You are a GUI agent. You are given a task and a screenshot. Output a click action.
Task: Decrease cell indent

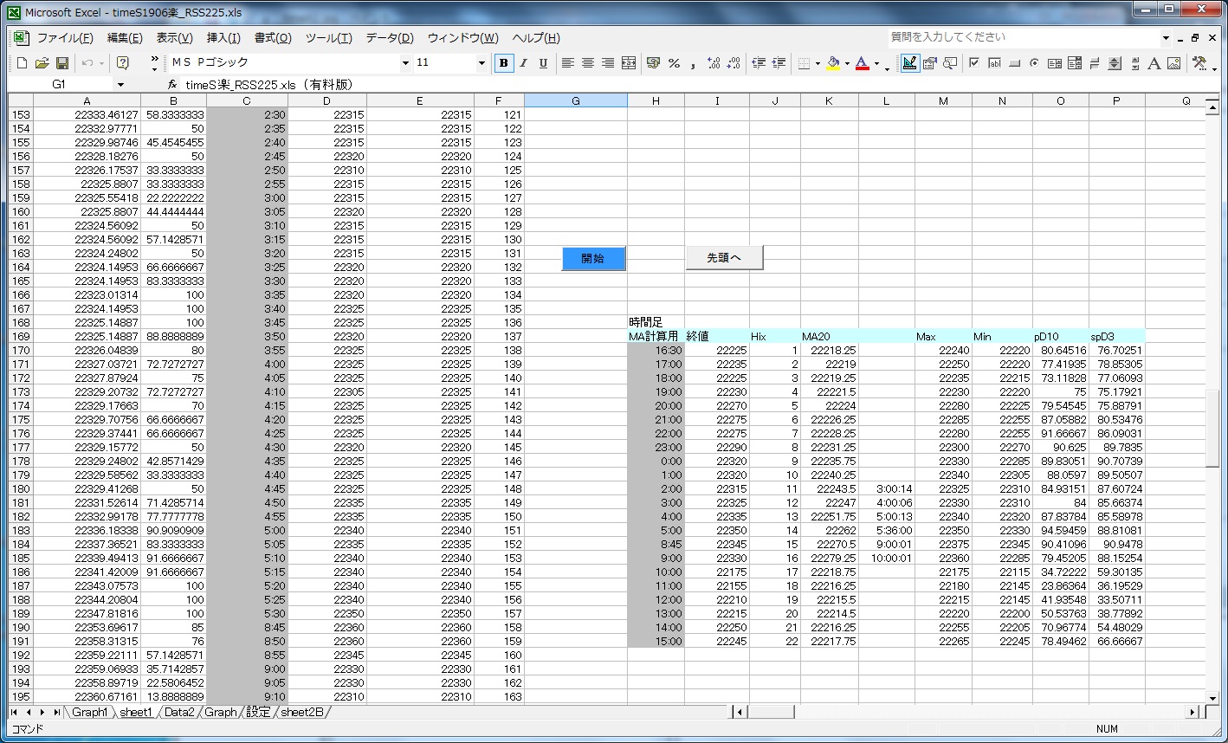(x=759, y=63)
